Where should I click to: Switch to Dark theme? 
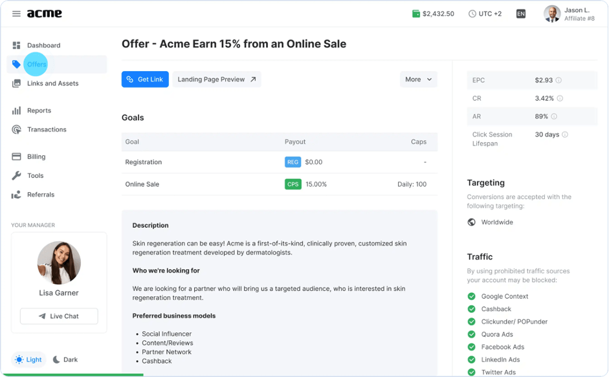tap(65, 360)
